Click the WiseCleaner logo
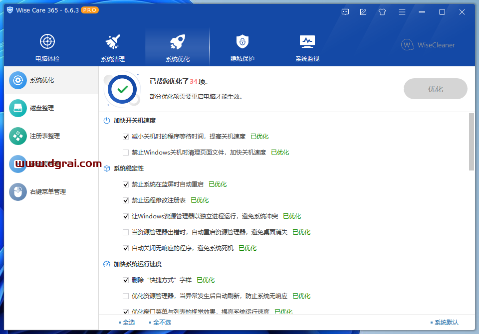This screenshot has height=334, width=479. (x=428, y=45)
